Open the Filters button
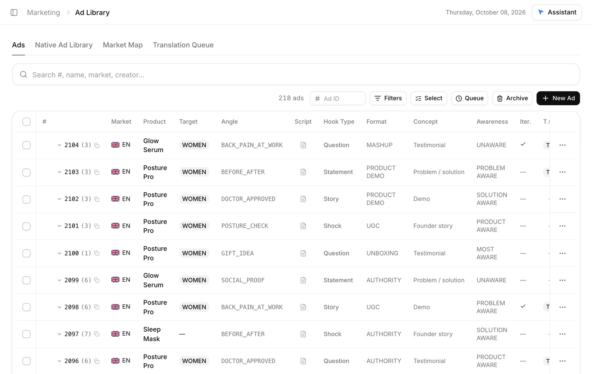This screenshot has height=374, width=592. coord(388,98)
